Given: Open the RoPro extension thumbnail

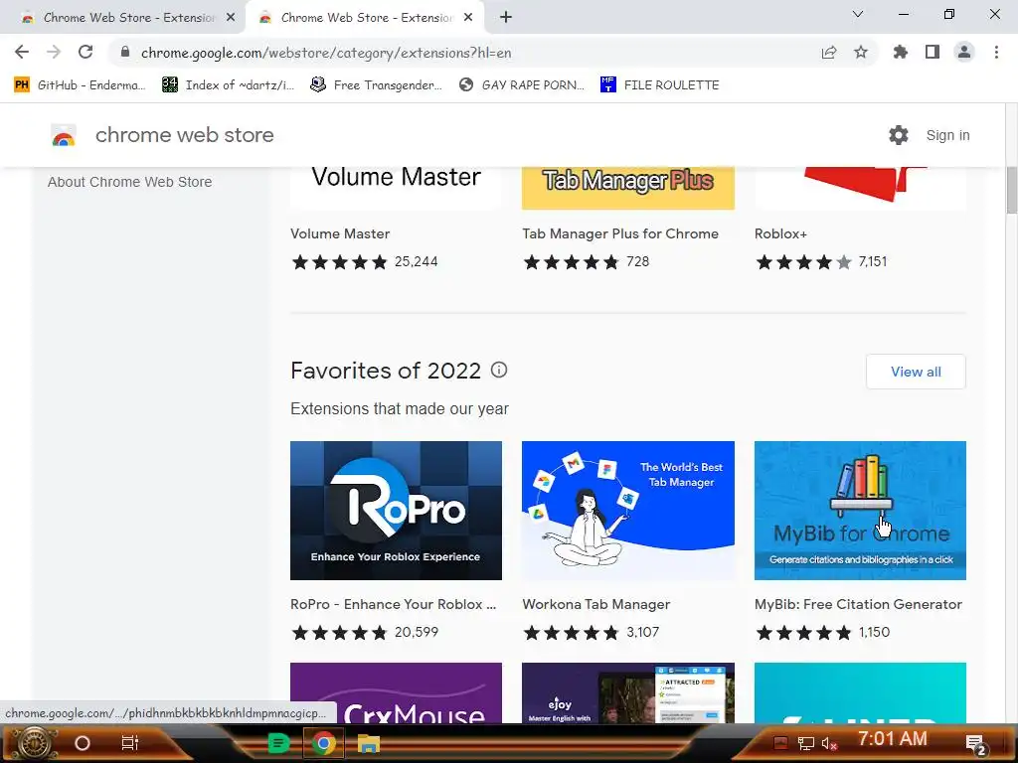Looking at the screenshot, I should coord(396,511).
